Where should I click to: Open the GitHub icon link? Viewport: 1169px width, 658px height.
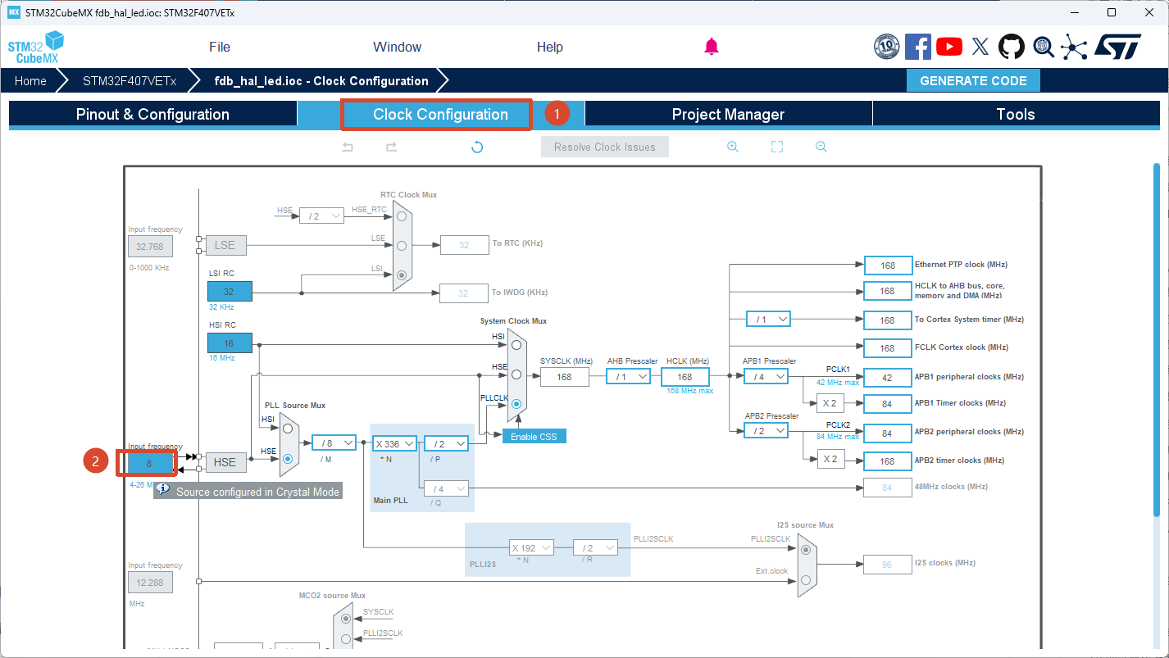tap(1012, 47)
